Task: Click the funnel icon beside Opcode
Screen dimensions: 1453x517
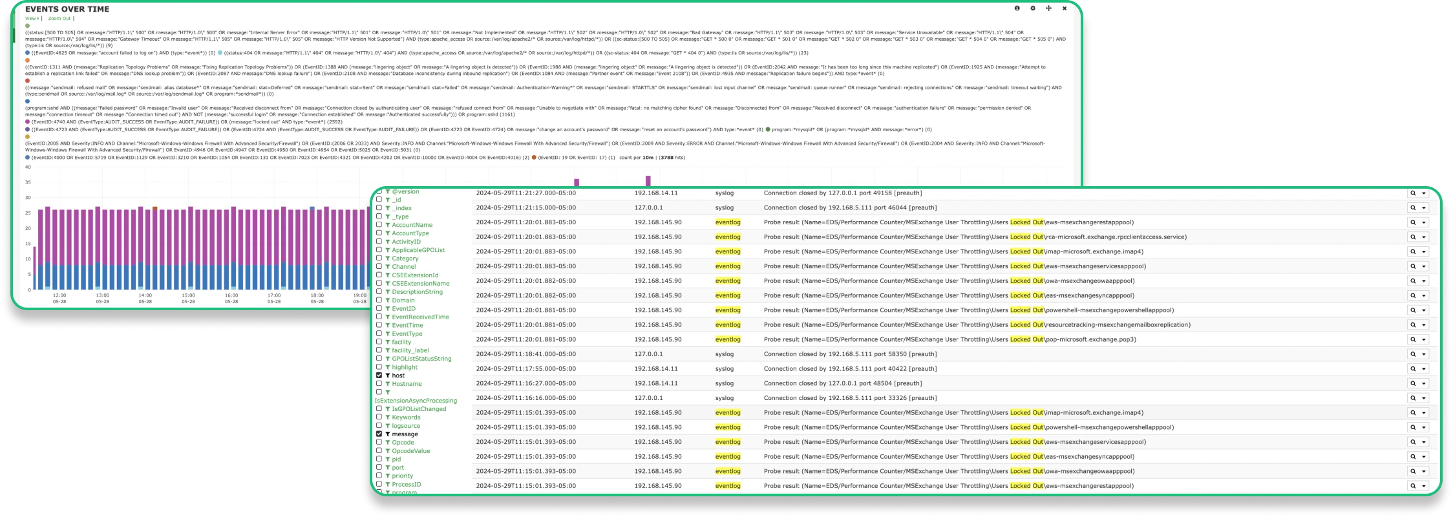Action: click(388, 443)
